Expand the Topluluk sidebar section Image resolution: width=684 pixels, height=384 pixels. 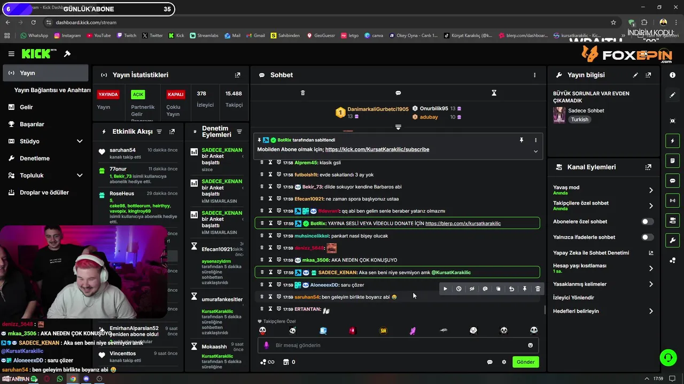[x=80, y=175]
